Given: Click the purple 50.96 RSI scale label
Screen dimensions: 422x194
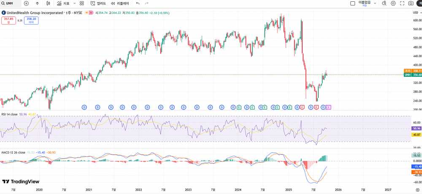Looking at the screenshot, I should 417,129.
